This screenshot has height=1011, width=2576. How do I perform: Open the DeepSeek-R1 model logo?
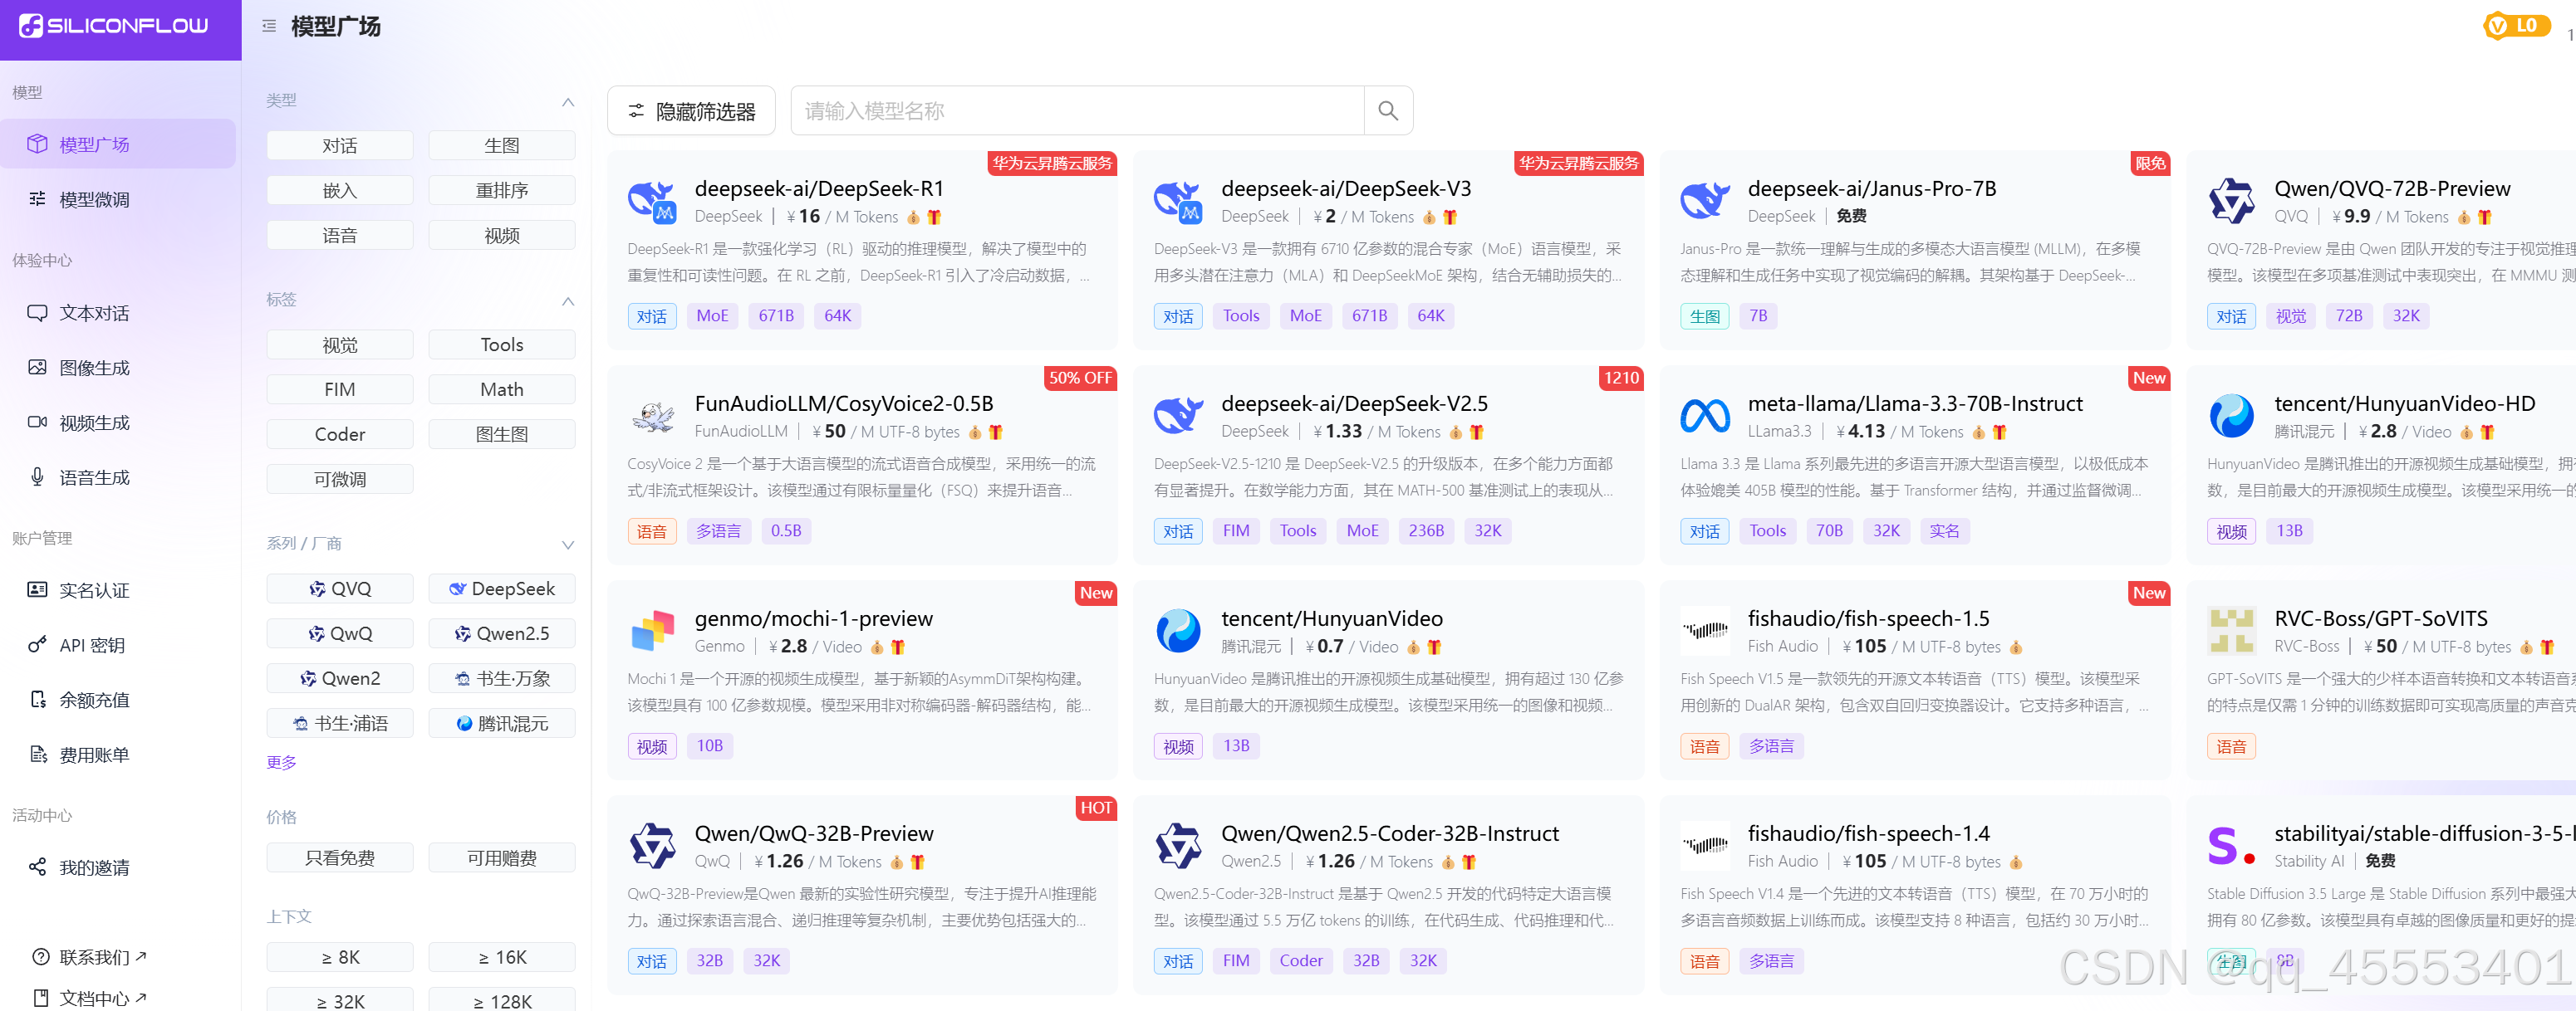(652, 201)
